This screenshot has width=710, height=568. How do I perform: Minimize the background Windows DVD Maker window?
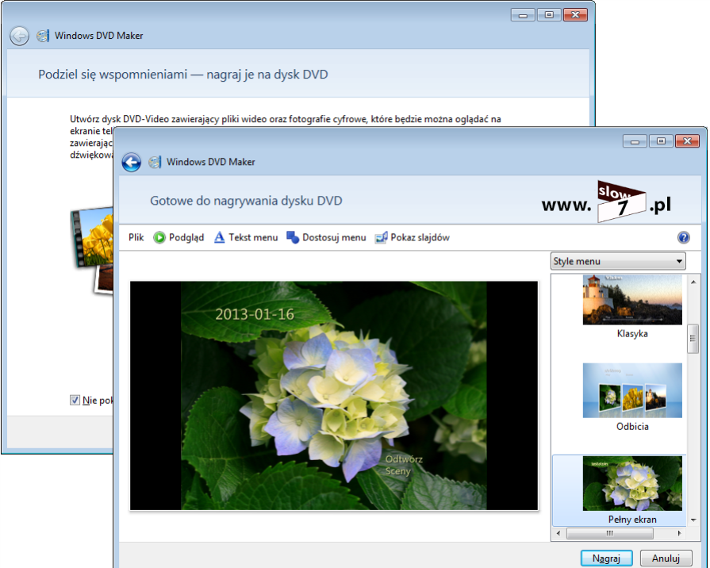point(523,15)
